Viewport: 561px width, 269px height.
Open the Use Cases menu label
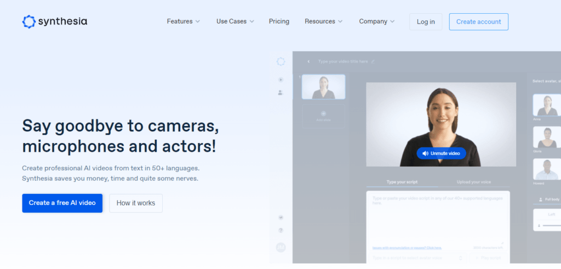232,21
